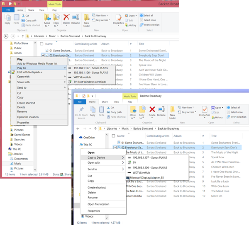This screenshot has width=249, height=225.
Task: Click Copy path in back window ribbon
Action: 29,20
